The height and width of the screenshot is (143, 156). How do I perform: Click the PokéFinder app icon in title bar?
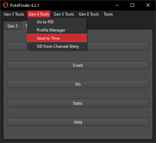6,5
